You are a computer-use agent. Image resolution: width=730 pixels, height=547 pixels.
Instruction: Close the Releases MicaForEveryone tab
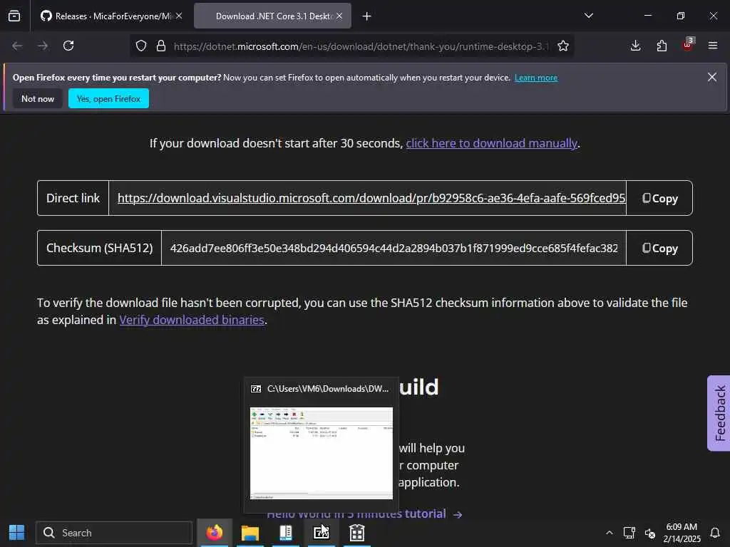[179, 16]
